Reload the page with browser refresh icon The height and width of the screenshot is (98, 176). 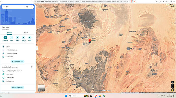point(1,2)
